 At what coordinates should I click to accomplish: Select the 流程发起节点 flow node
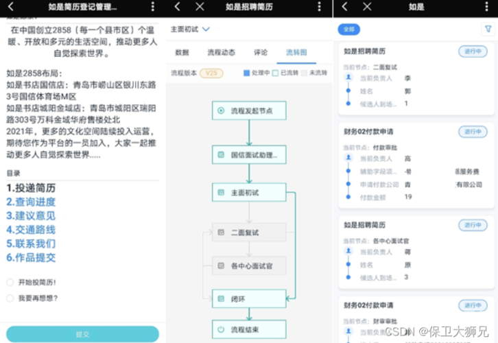[249, 110]
